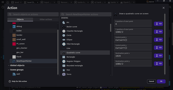Select the Arc drawing action
Viewport: 173px width, 90px height.
pos(85,22)
